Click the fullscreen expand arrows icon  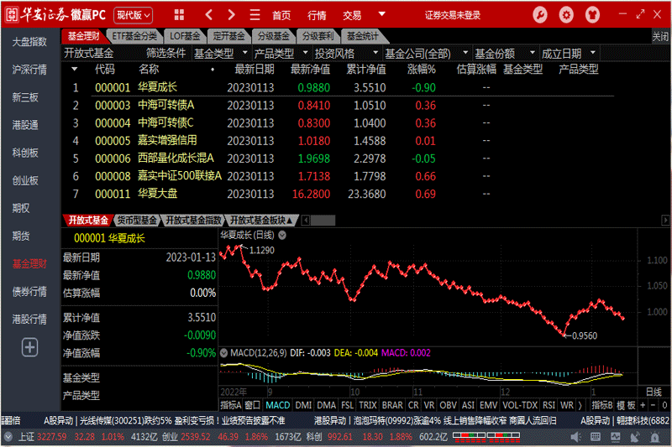pos(640,14)
